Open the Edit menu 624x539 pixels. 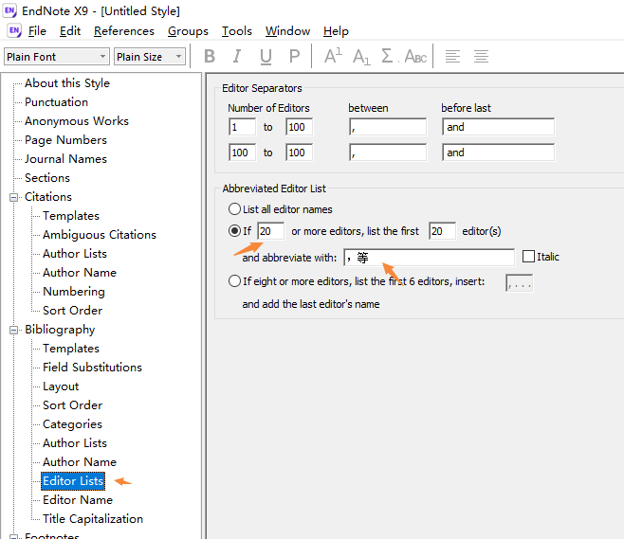[x=70, y=31]
